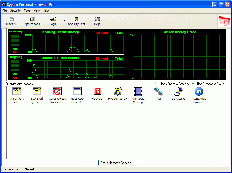Image resolution: width=232 pixels, height=173 pixels.
Task: Open the Security menu
Action: coord(15,10)
